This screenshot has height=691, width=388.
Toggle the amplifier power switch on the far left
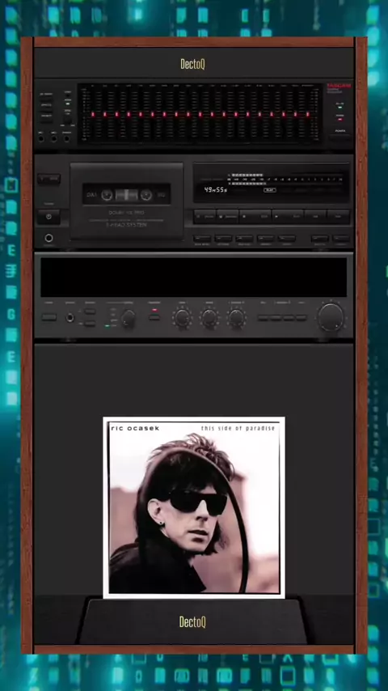(48, 317)
